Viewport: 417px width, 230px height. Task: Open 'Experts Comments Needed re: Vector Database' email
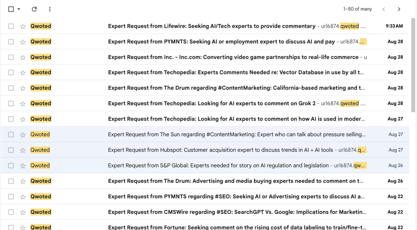[236, 73]
